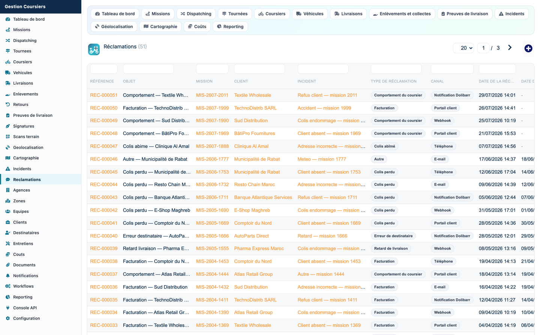Image resolution: width=542 pixels, height=335 pixels.
Task: Click the filter field above Type de réclamation
Action: point(396,69)
